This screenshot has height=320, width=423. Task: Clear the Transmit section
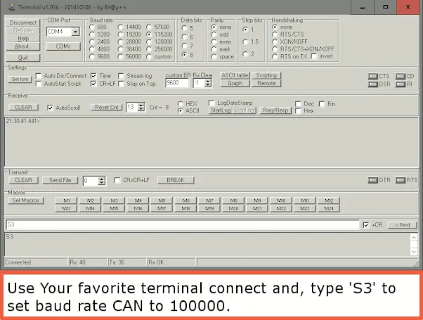pos(23,180)
